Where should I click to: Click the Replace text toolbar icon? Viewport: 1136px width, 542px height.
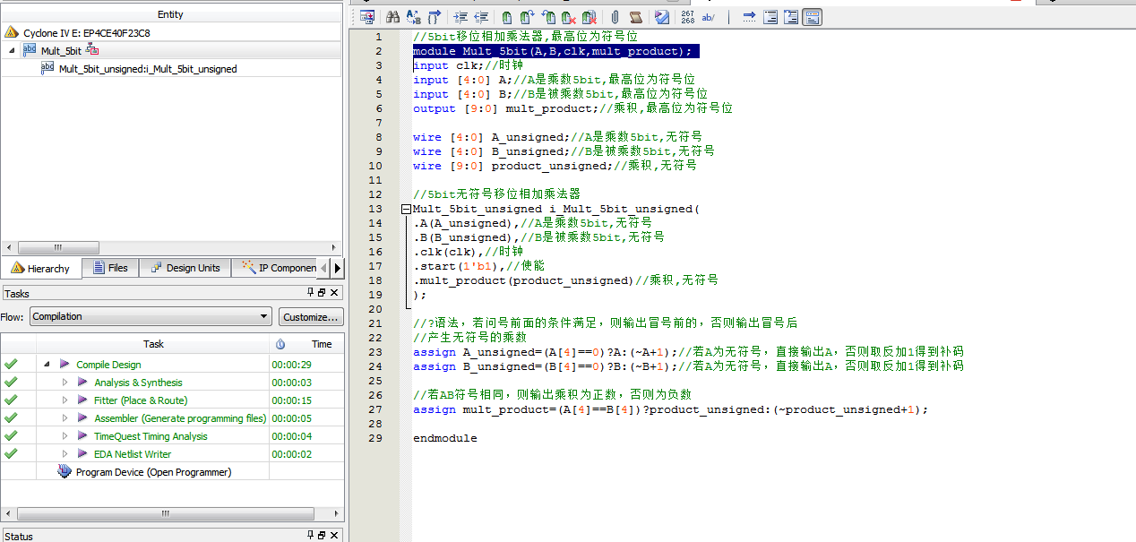click(x=414, y=17)
